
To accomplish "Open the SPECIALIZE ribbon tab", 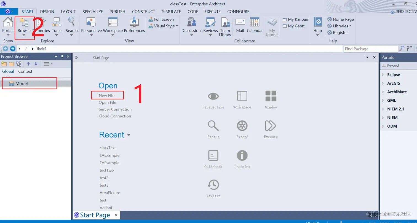I will 93,12.
